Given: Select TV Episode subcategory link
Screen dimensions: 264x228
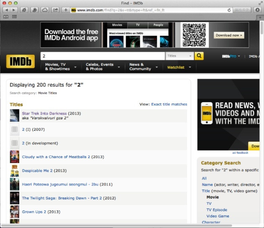Looking at the screenshot, I should (217, 210).
